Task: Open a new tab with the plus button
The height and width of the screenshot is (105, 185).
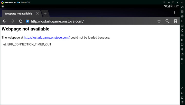Action: click(45, 14)
